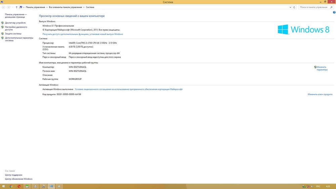Go up one level with the arrow

[x=16, y=7]
